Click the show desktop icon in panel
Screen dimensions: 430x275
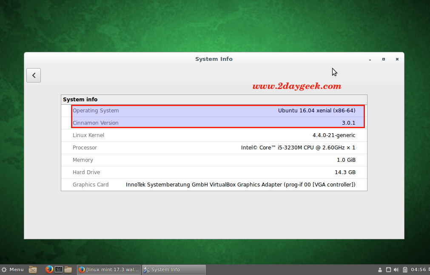tap(33, 269)
